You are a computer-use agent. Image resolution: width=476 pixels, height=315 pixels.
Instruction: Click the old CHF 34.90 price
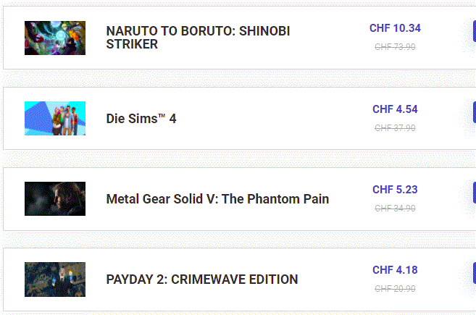pyautogui.click(x=395, y=208)
